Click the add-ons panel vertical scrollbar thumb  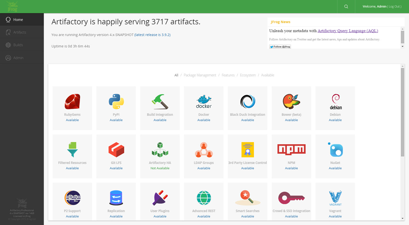tap(403, 112)
